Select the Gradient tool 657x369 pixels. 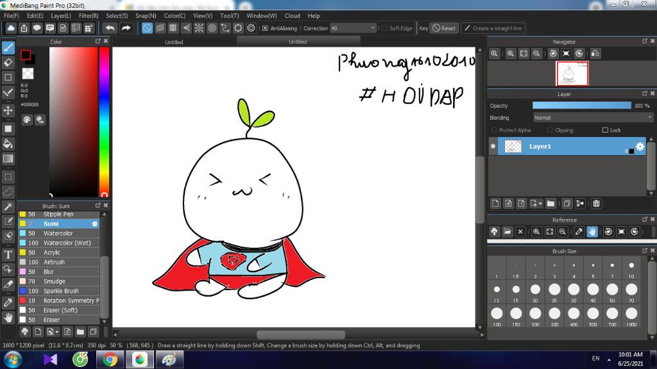[8, 159]
